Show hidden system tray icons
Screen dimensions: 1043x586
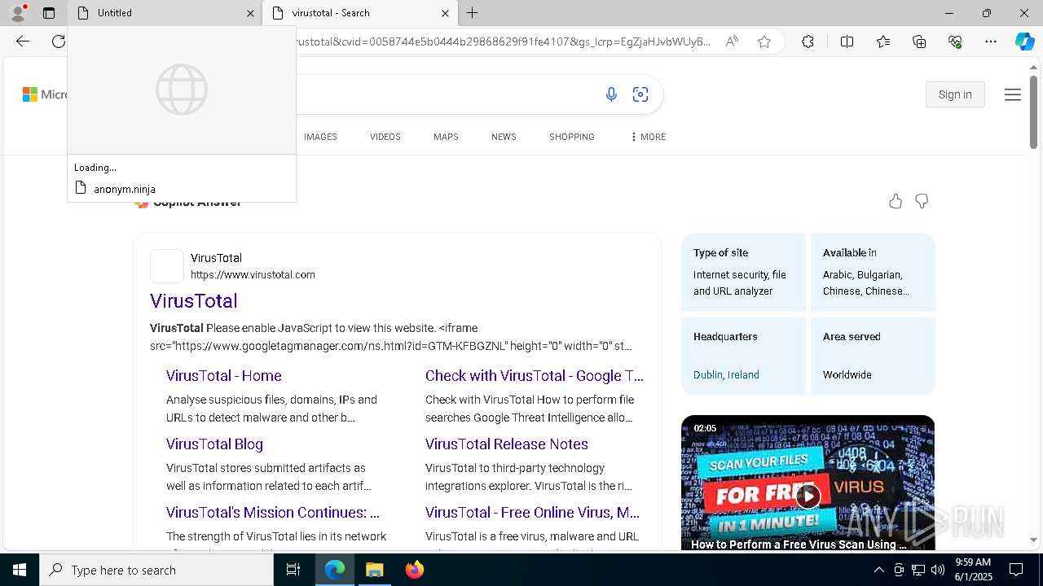pyautogui.click(x=878, y=570)
